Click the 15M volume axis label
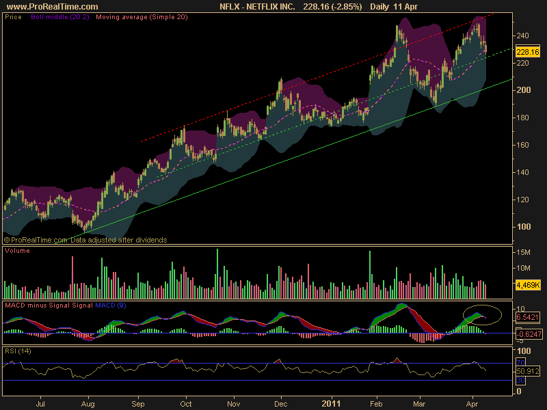 coord(523,252)
